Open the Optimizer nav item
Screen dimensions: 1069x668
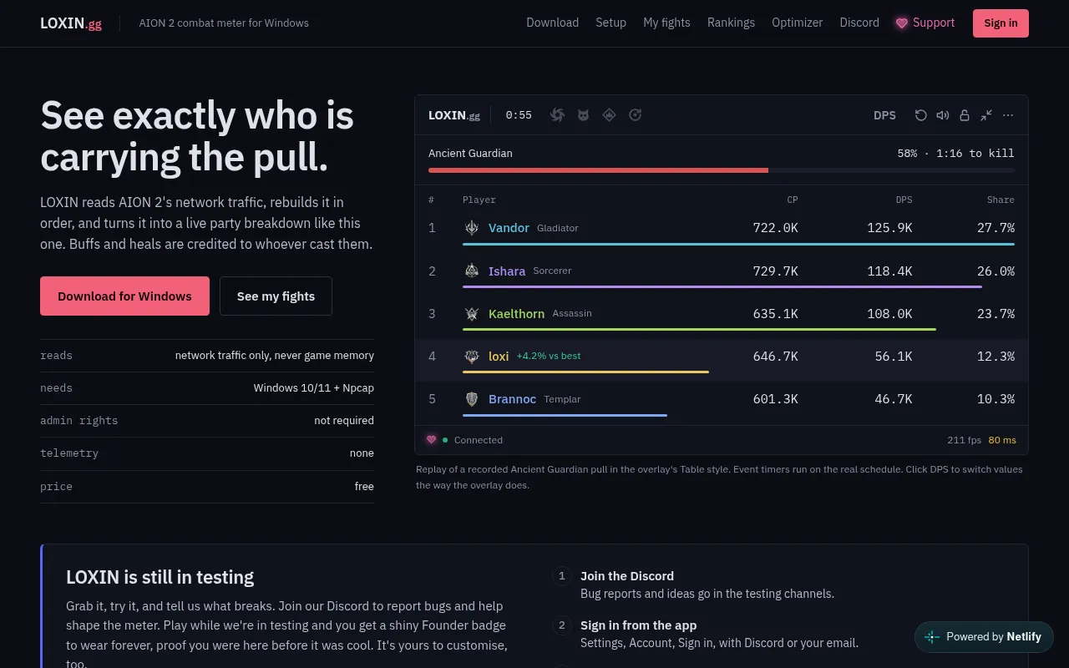(x=797, y=23)
